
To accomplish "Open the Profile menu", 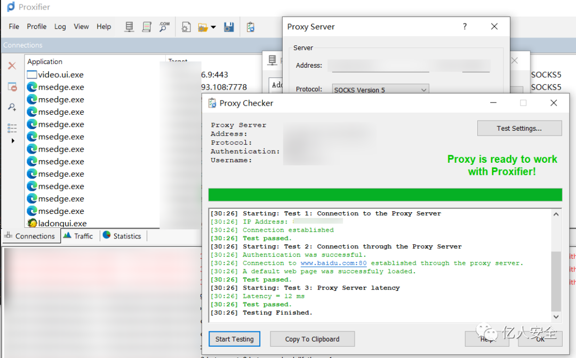I will [37, 27].
